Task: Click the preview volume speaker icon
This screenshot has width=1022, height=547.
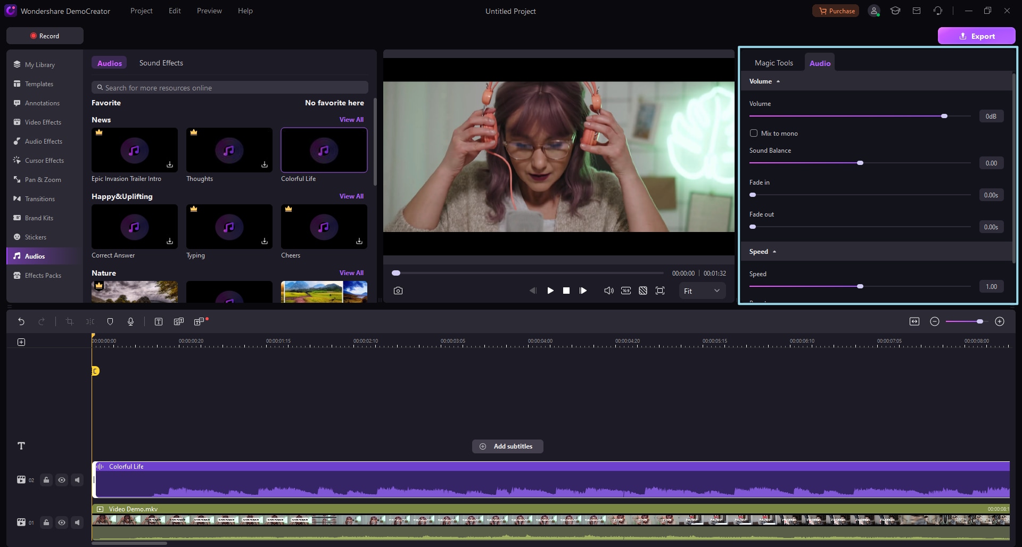Action: tap(609, 291)
